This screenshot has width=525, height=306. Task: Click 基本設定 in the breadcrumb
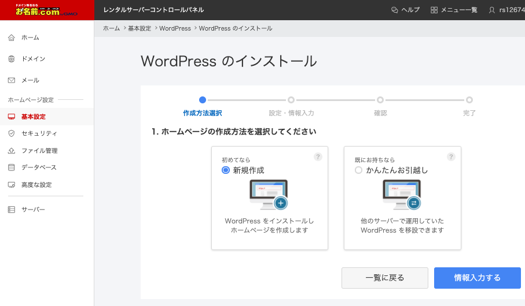[139, 28]
